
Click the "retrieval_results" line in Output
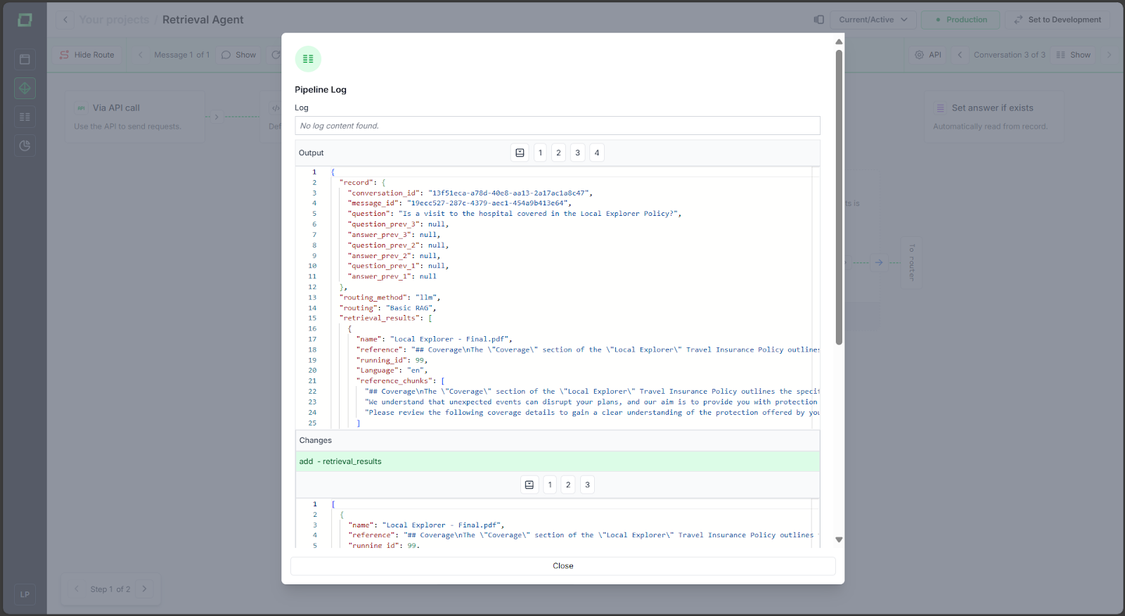coord(385,318)
